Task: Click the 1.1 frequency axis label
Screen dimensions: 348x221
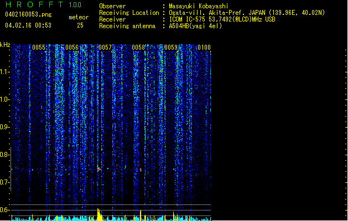Action: pyautogui.click(x=4, y=72)
